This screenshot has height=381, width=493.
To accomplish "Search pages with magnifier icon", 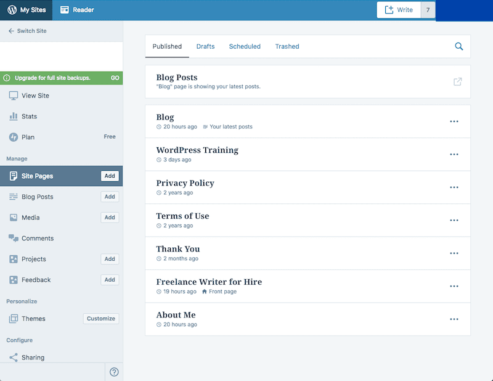I will (x=458, y=47).
